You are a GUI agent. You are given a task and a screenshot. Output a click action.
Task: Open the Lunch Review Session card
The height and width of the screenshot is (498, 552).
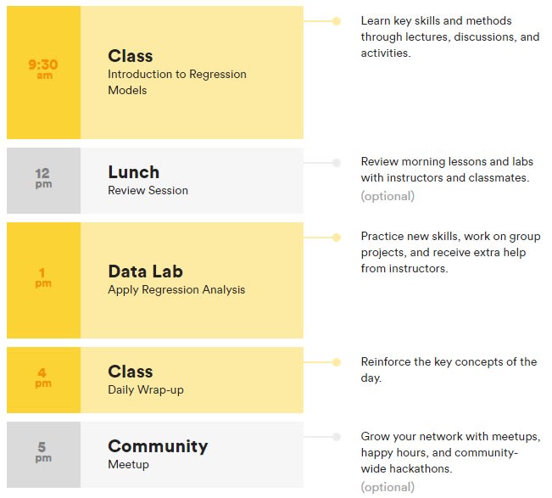click(192, 181)
